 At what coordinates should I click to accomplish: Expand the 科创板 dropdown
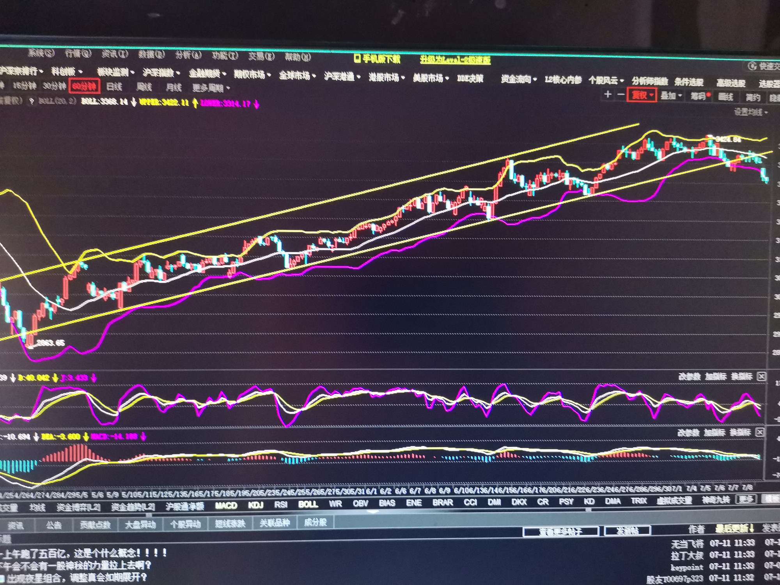pos(67,72)
